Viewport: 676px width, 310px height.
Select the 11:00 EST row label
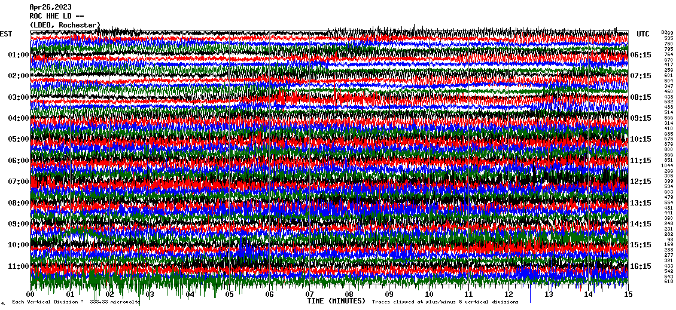pos(19,266)
